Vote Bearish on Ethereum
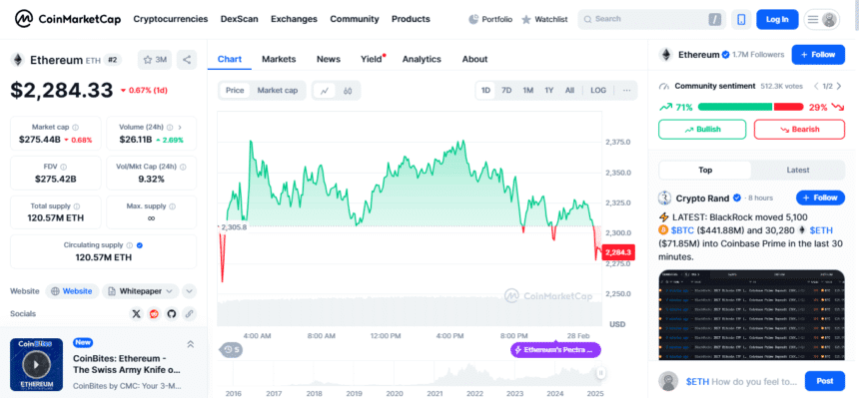Viewport: 859px width, 398px height. pos(799,130)
